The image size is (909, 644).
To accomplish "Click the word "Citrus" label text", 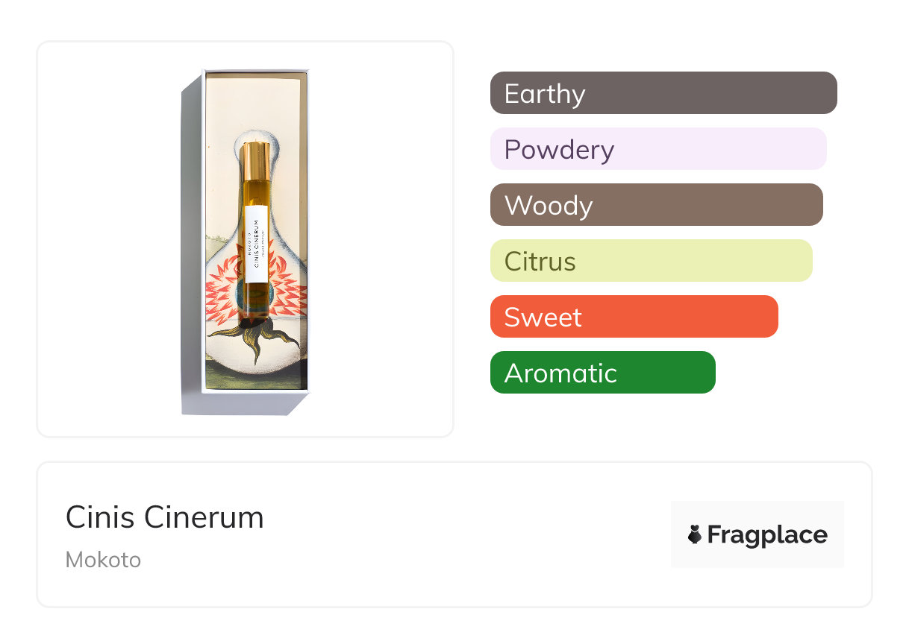I will 540,262.
